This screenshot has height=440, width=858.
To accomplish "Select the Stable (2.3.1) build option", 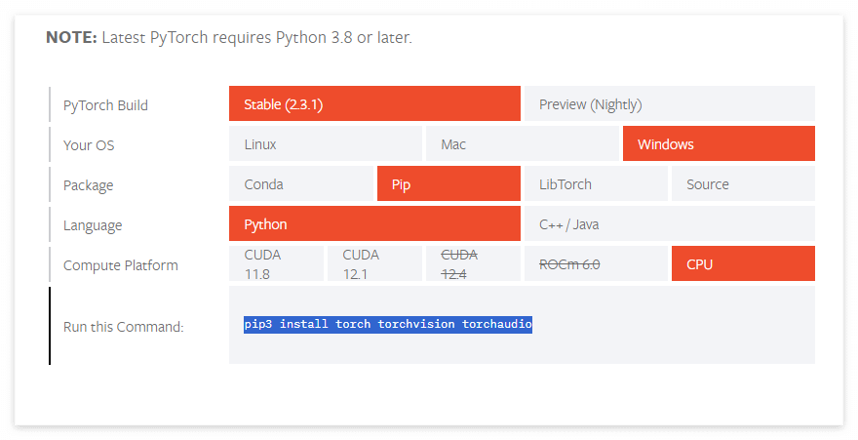I will click(x=374, y=103).
